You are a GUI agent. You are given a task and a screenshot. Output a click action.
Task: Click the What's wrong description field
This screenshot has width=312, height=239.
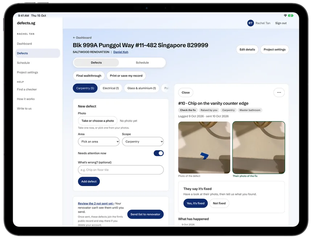pos(121,170)
